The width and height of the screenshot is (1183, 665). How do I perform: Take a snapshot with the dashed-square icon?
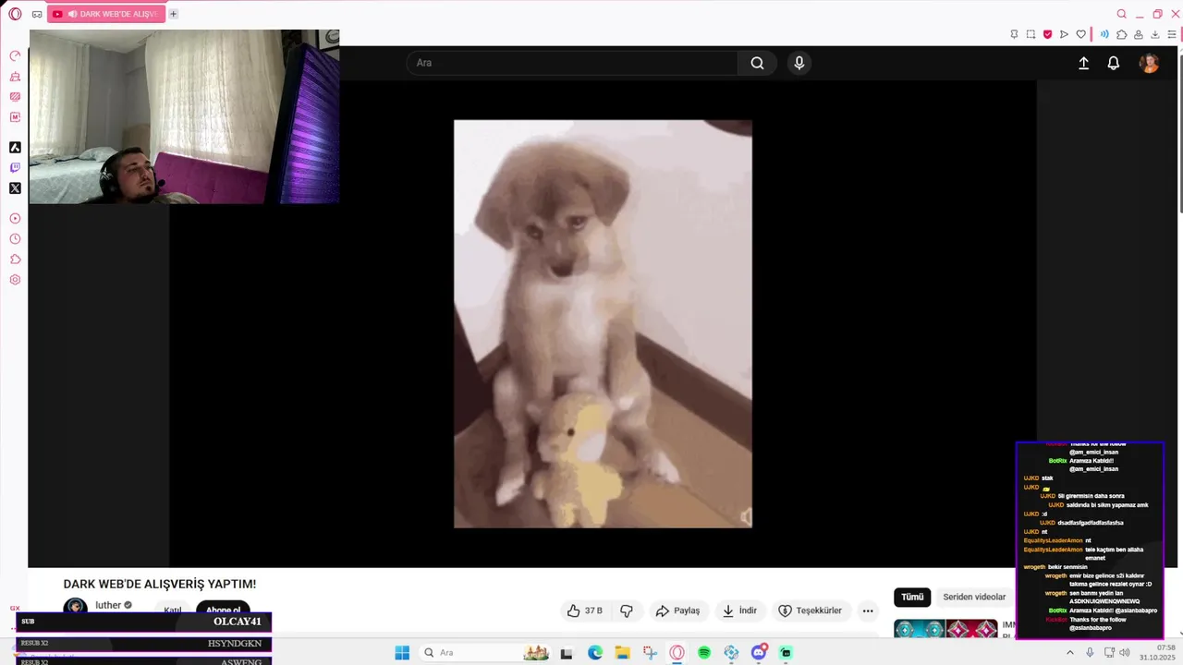[x=1031, y=35]
